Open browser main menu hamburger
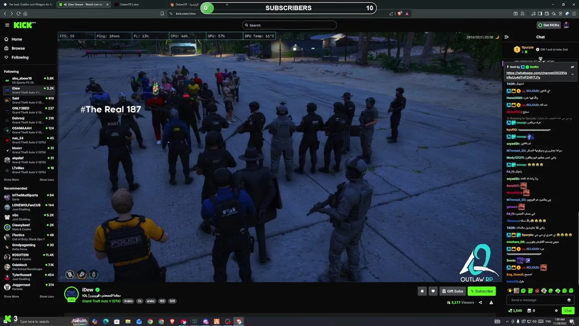This screenshot has width=579, height=326. pyautogui.click(x=574, y=14)
